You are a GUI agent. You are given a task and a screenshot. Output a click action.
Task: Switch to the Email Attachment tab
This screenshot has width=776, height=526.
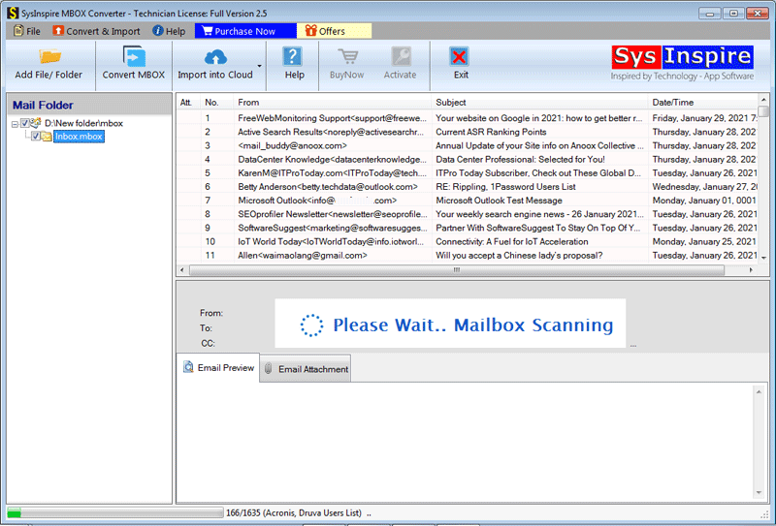(x=306, y=369)
